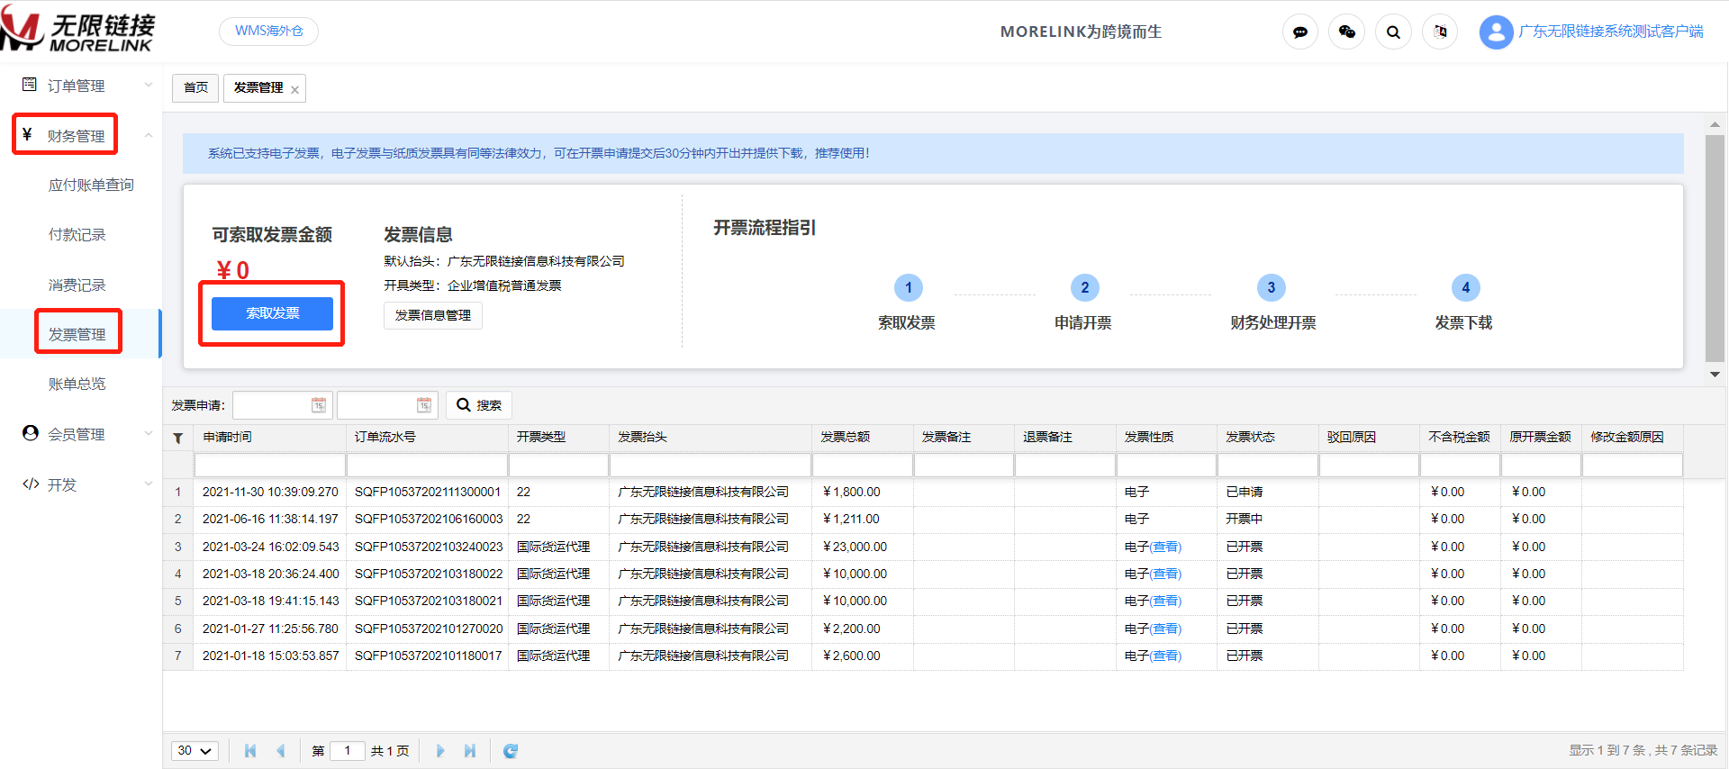
Task: Sort by 发票总额 column header
Action: click(862, 438)
